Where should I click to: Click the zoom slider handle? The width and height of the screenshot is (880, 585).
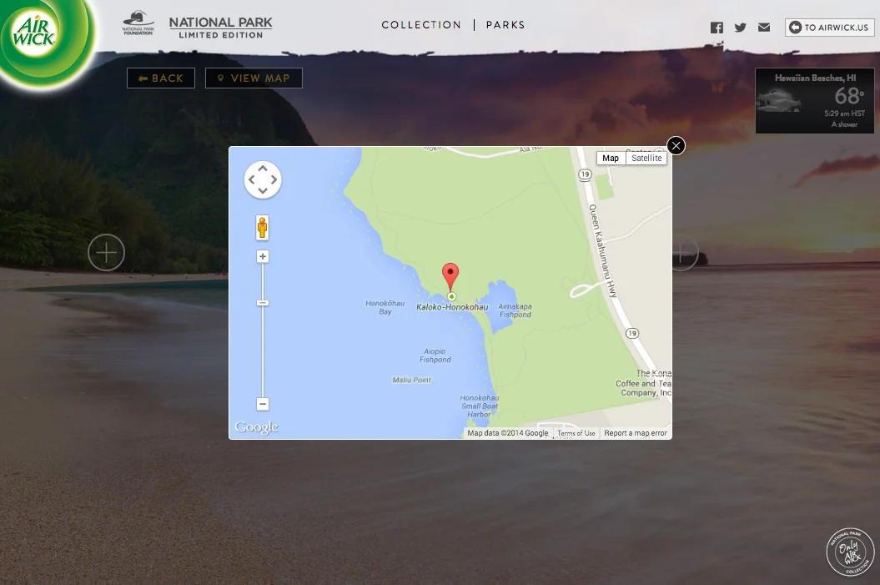263,303
